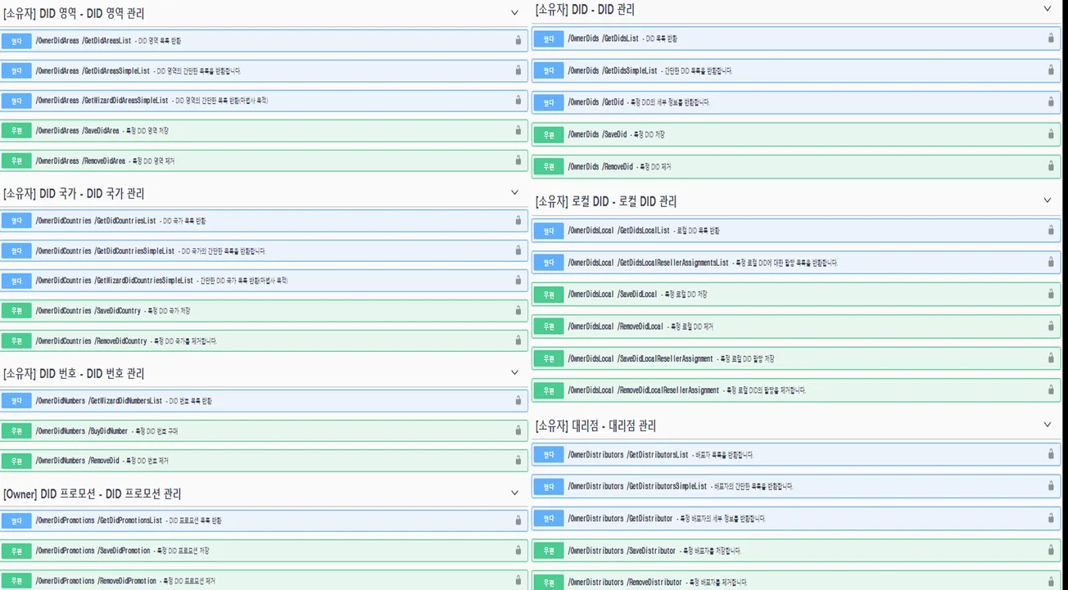The image size is (1068, 590).
Task: Click the lock icon on GetDistributorsSimpleList row
Action: click(1051, 485)
